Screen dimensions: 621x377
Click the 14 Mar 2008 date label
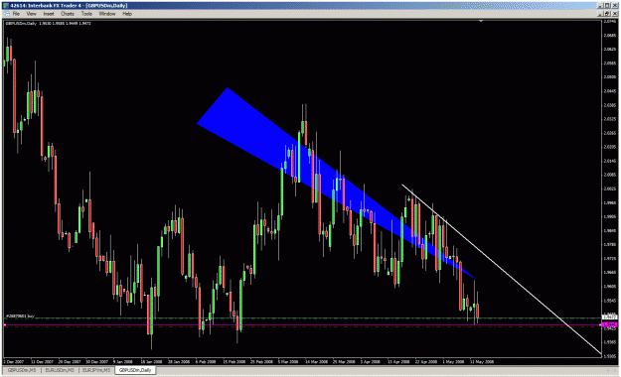pos(316,361)
